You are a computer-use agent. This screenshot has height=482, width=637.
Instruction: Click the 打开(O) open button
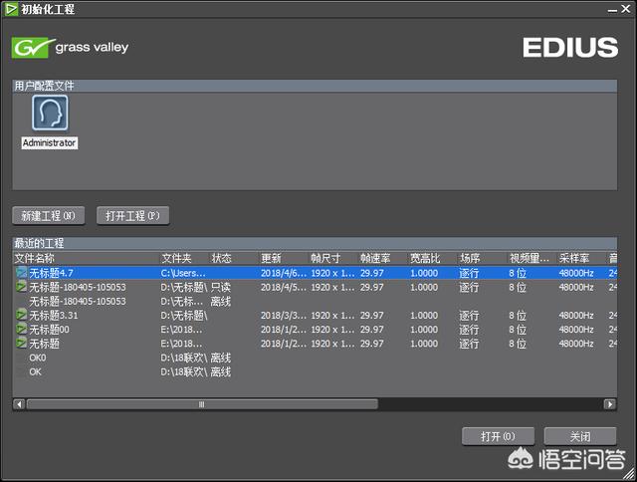[498, 436]
